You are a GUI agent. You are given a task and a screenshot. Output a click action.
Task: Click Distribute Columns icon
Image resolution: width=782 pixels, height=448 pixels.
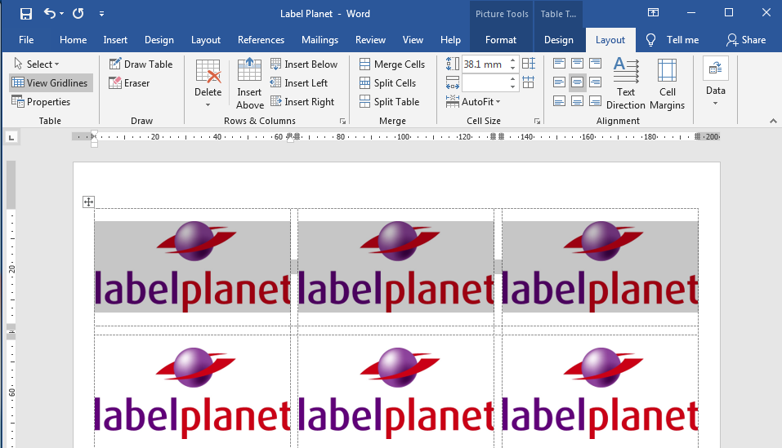529,82
